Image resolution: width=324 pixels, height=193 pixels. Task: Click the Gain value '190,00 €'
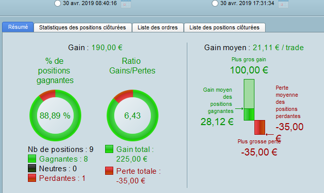point(107,48)
